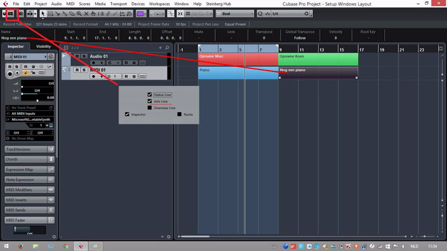Image resolution: width=447 pixels, height=251 pixels.
Task: Switch to the Visibility tab
Action: tap(44, 46)
